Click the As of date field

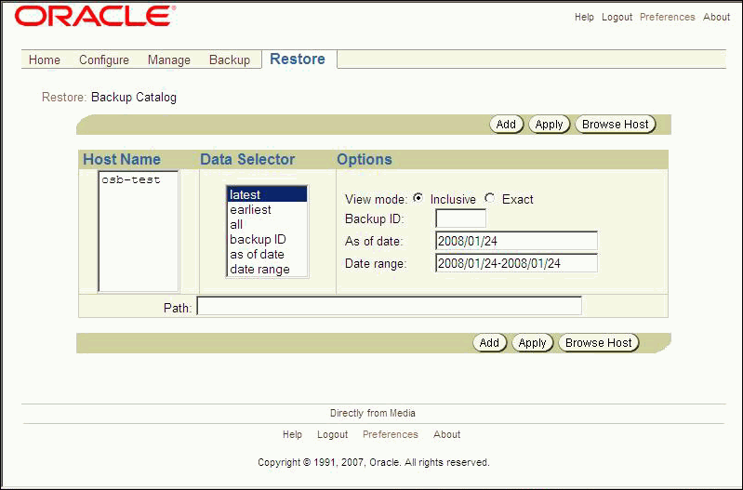coord(516,241)
